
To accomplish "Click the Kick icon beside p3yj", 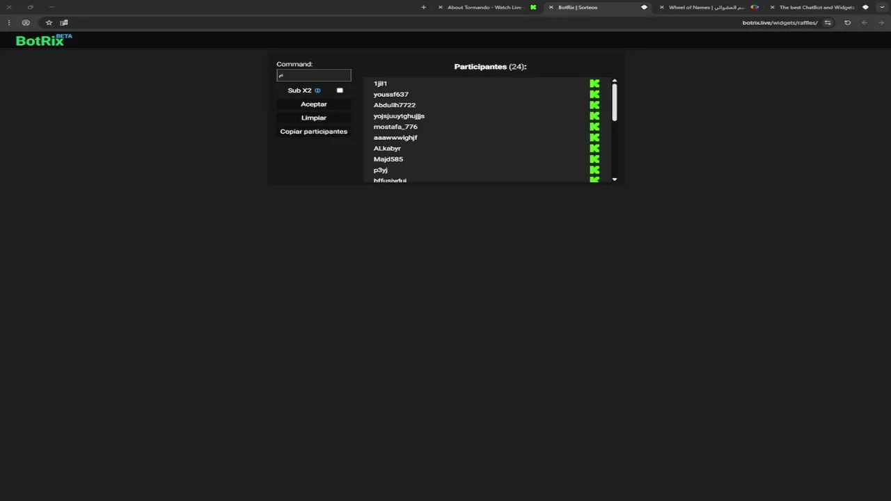I will pos(594,170).
